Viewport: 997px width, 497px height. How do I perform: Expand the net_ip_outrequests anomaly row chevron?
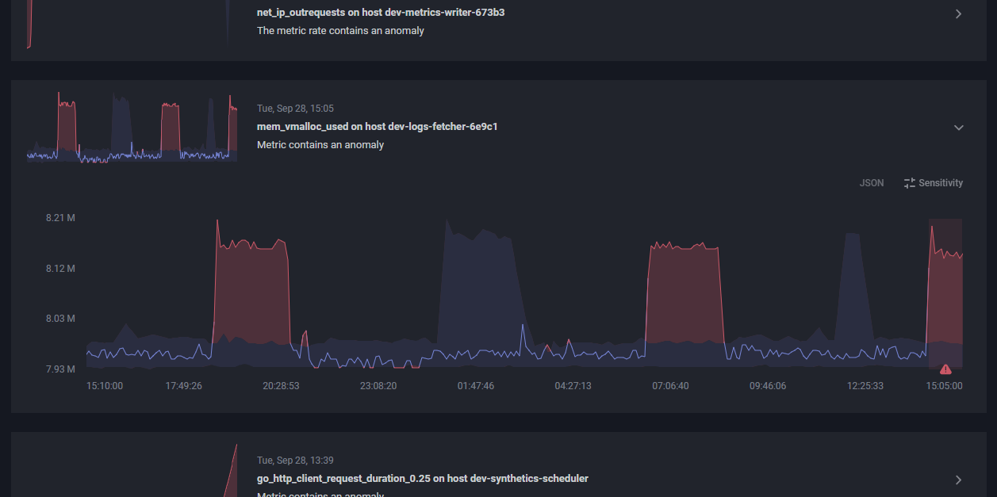958,13
